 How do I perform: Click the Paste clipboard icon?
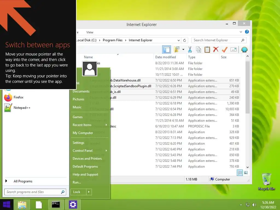pos(207,49)
